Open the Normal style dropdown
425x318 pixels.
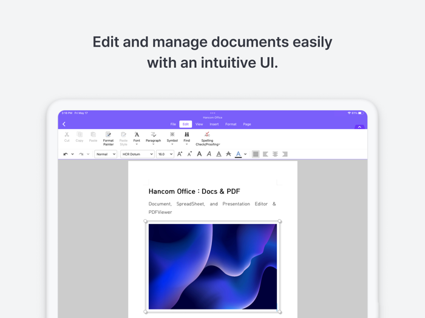106,154
